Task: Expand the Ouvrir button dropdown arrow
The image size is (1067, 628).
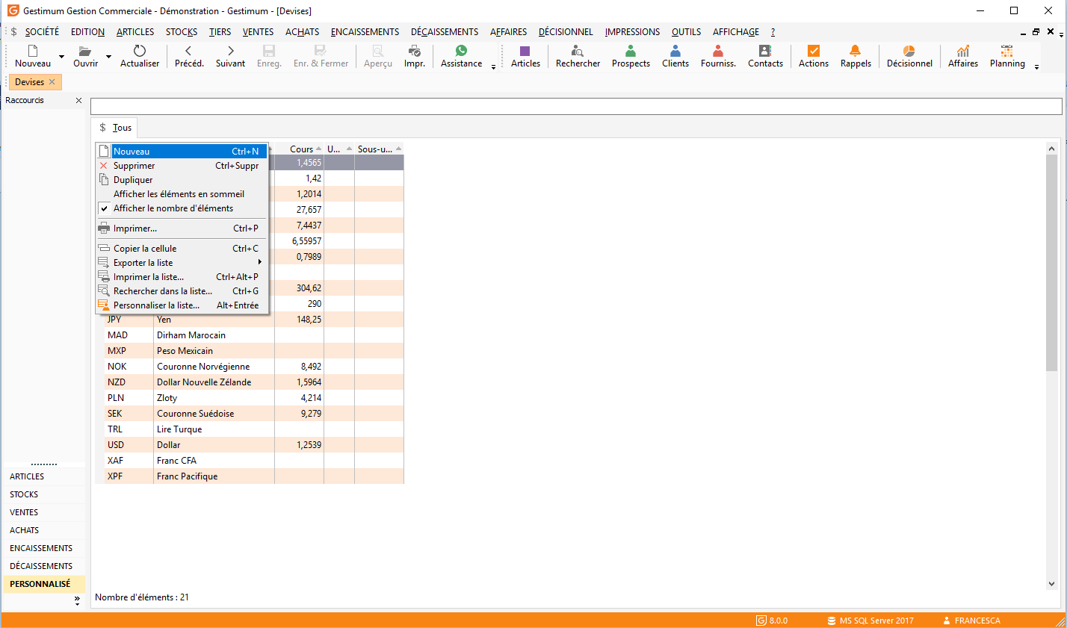Action: pos(108,56)
